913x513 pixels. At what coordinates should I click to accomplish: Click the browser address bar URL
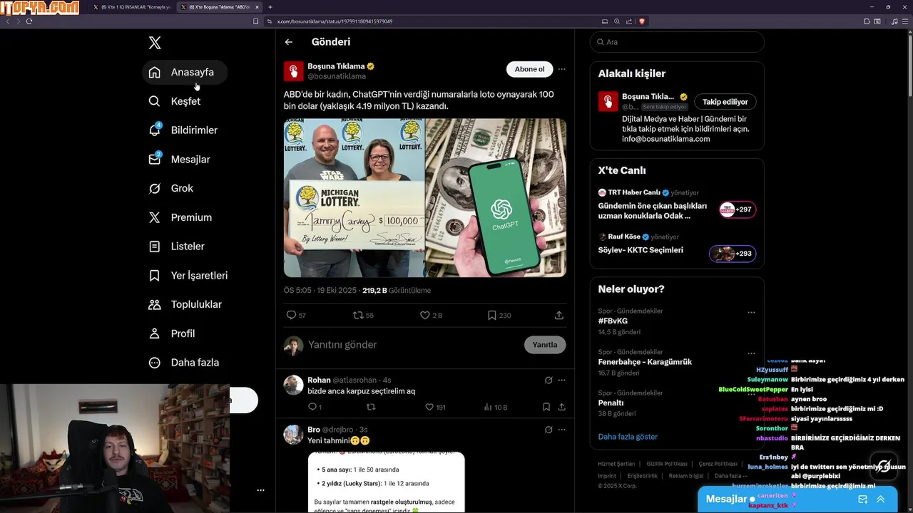coord(335,21)
